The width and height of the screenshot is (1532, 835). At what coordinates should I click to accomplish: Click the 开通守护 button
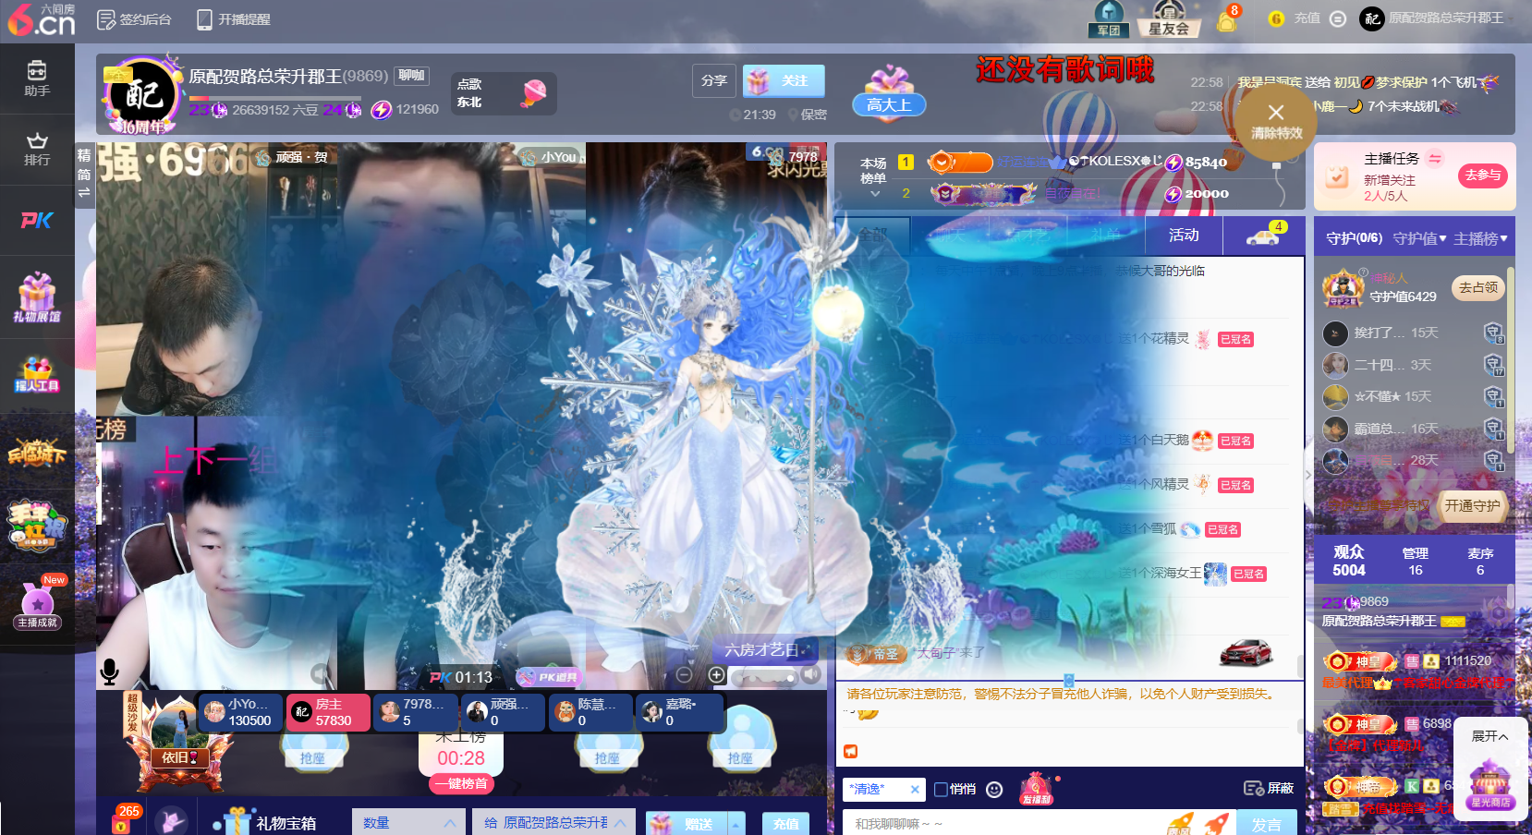[1473, 505]
